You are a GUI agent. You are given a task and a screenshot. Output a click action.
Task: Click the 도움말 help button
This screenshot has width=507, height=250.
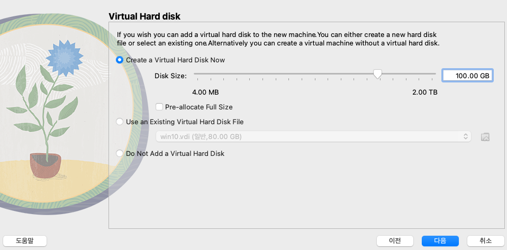(25, 240)
